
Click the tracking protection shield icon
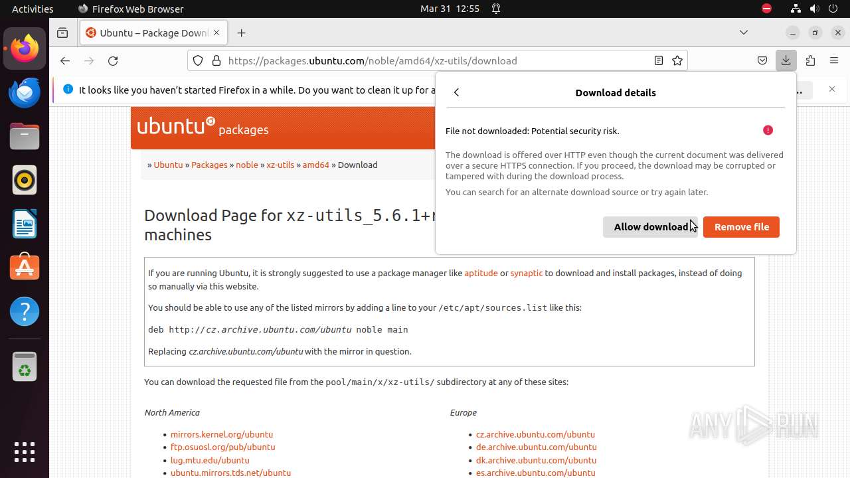click(x=198, y=60)
